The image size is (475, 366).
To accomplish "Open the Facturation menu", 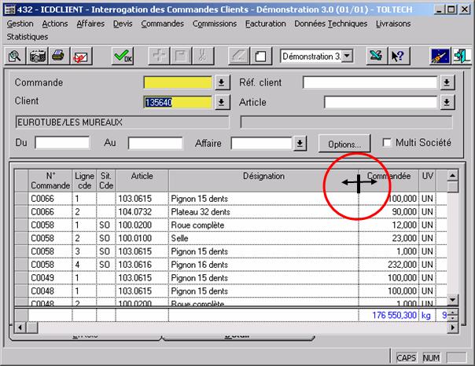I will 265,24.
